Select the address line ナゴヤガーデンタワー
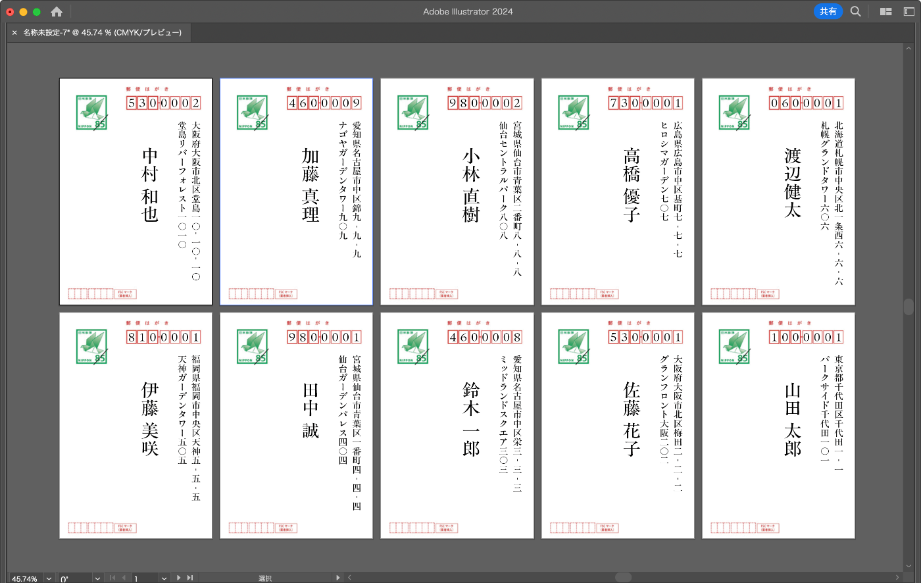921x583 pixels. click(343, 166)
